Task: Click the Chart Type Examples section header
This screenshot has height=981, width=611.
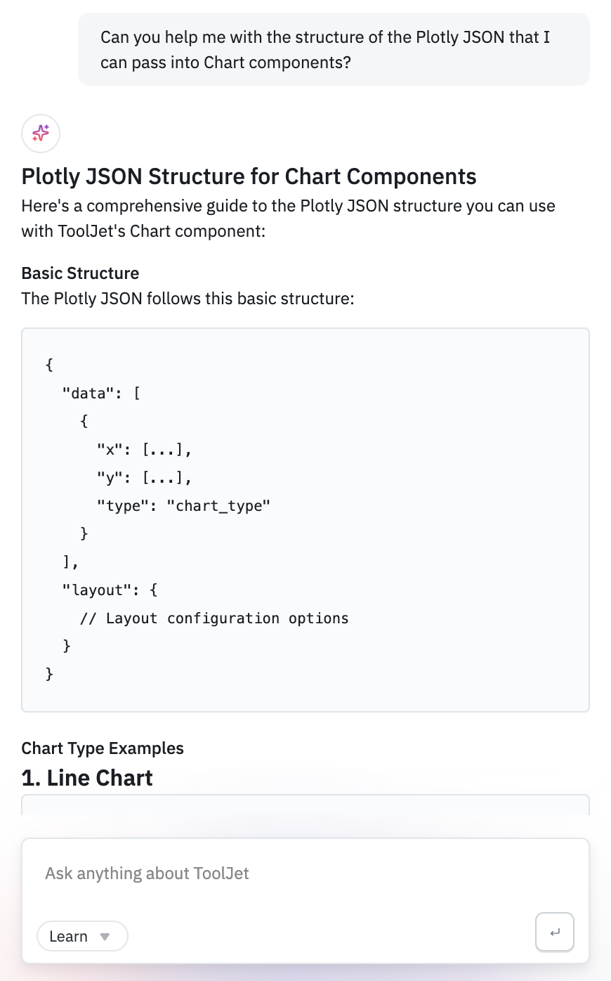Action: coord(103,748)
